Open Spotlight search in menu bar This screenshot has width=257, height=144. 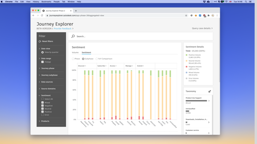pos(246,2)
